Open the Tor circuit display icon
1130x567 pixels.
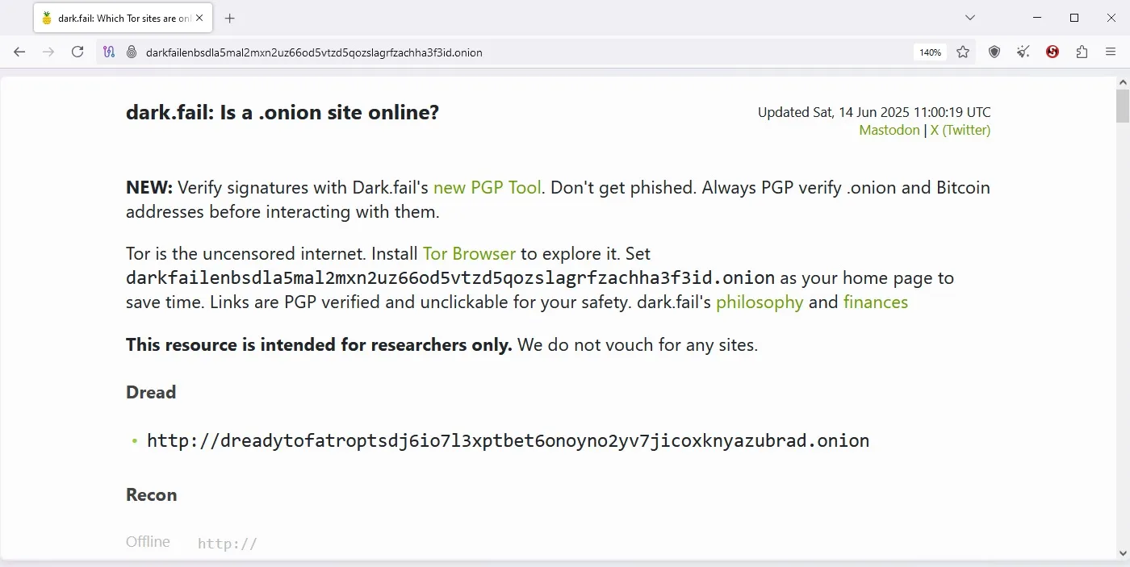108,52
